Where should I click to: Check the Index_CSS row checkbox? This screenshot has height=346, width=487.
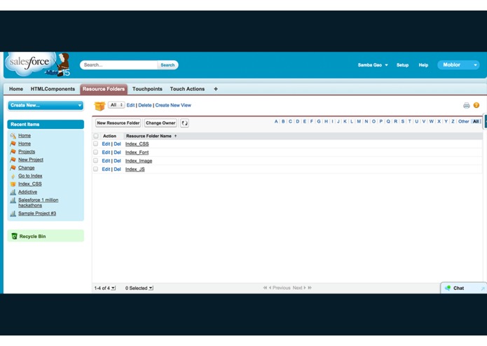[96, 144]
